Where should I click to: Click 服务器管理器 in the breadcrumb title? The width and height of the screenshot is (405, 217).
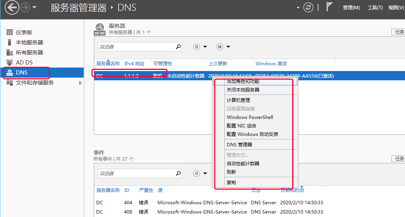point(79,8)
